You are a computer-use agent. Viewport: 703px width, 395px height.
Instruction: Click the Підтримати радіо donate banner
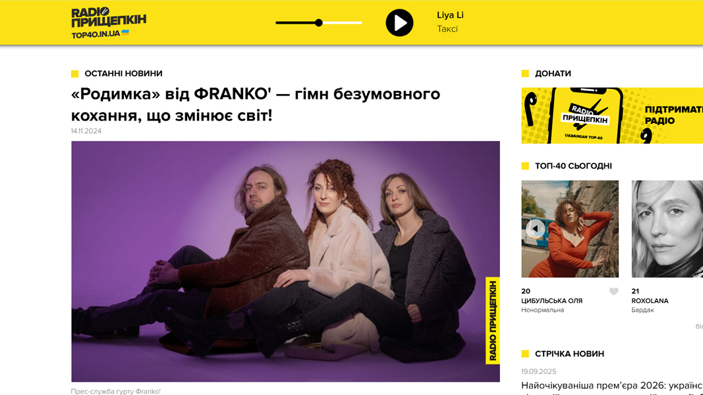point(612,116)
